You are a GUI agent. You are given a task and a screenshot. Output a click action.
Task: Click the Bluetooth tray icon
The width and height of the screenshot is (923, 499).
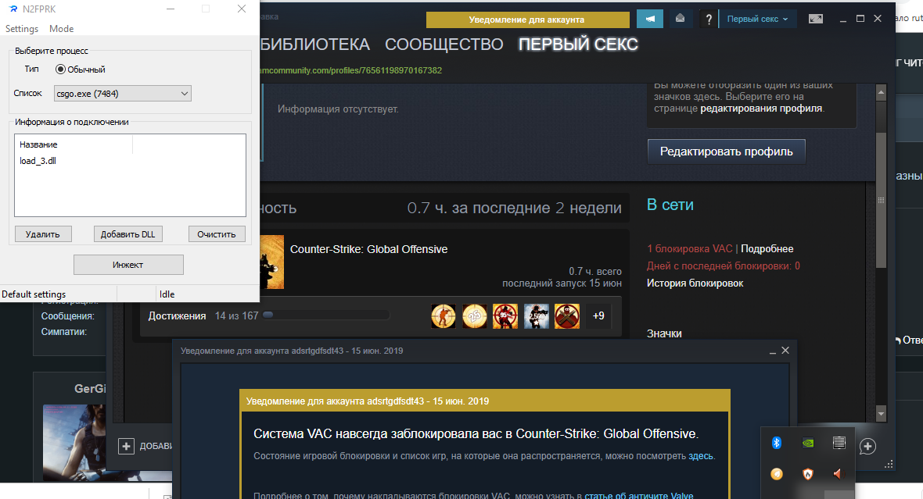coord(777,443)
